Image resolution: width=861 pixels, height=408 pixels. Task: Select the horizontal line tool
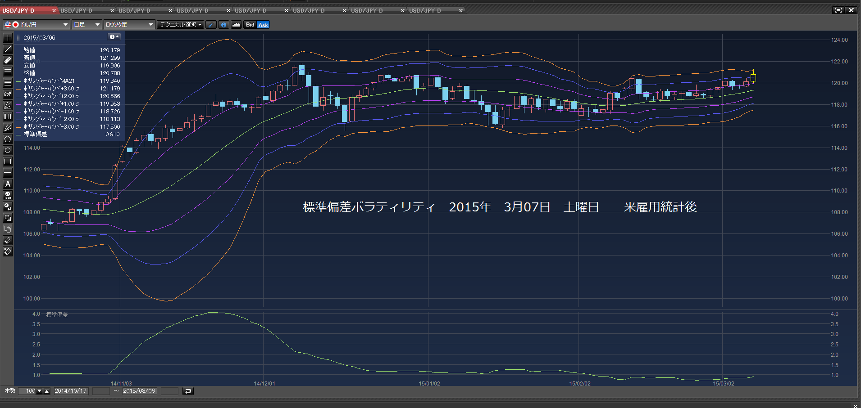(8, 173)
